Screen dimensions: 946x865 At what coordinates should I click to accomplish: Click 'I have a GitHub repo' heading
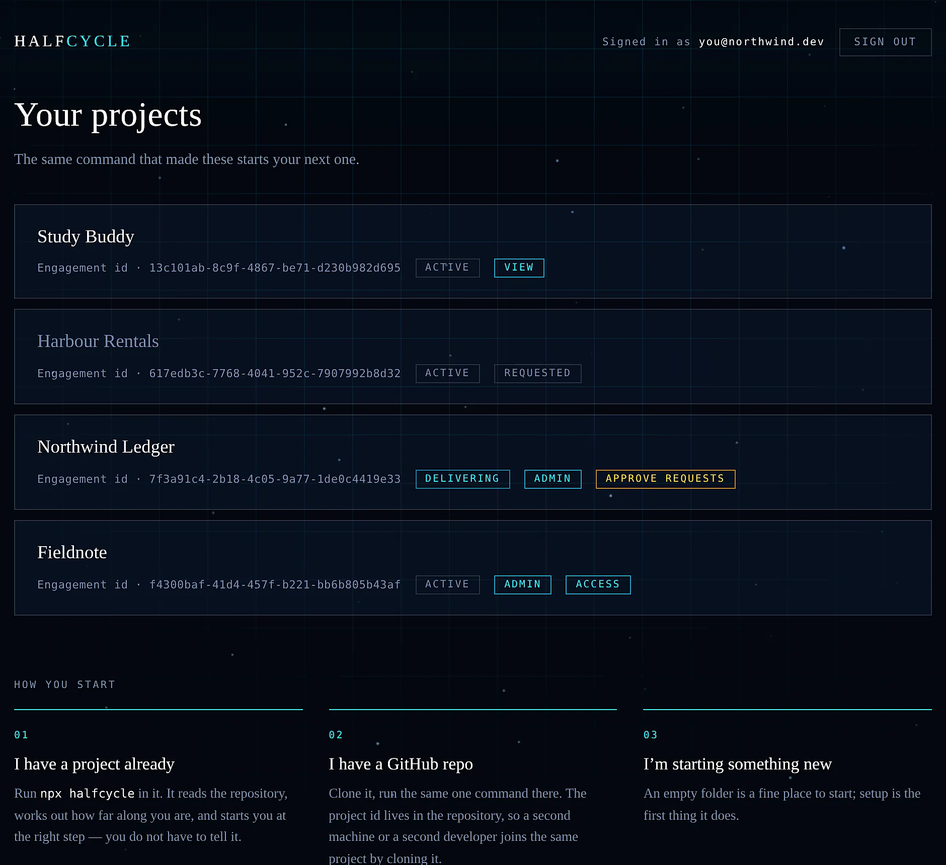pos(401,764)
